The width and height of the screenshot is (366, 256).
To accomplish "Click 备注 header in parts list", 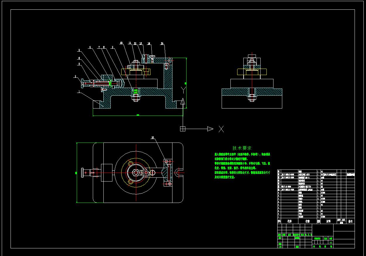I will tap(350, 221).
